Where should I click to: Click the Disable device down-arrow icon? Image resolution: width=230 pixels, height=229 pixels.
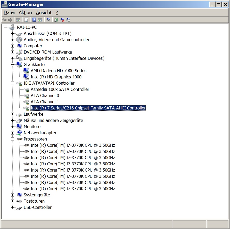pyautogui.click(x=68, y=20)
